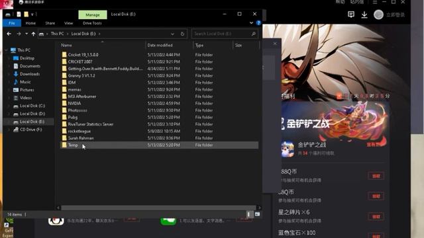Screen dimensions: 424x238
Task: Switch to Details view icon in status bar
Action: pos(249,214)
